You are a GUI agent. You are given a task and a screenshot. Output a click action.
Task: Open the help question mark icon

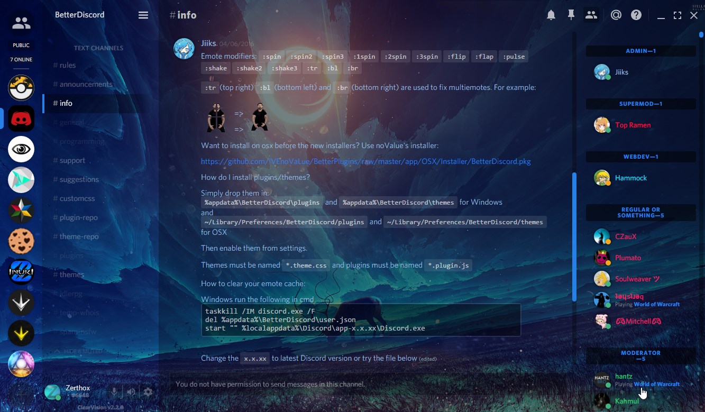pos(636,15)
